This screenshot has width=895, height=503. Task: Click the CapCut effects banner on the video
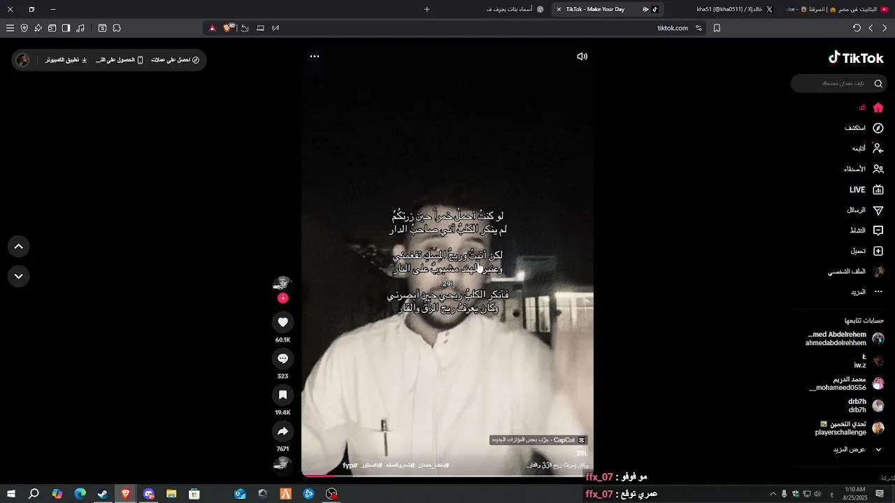[x=538, y=440]
